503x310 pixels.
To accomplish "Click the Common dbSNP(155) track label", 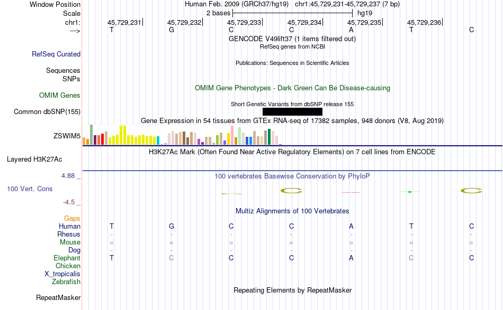I will click(47, 111).
